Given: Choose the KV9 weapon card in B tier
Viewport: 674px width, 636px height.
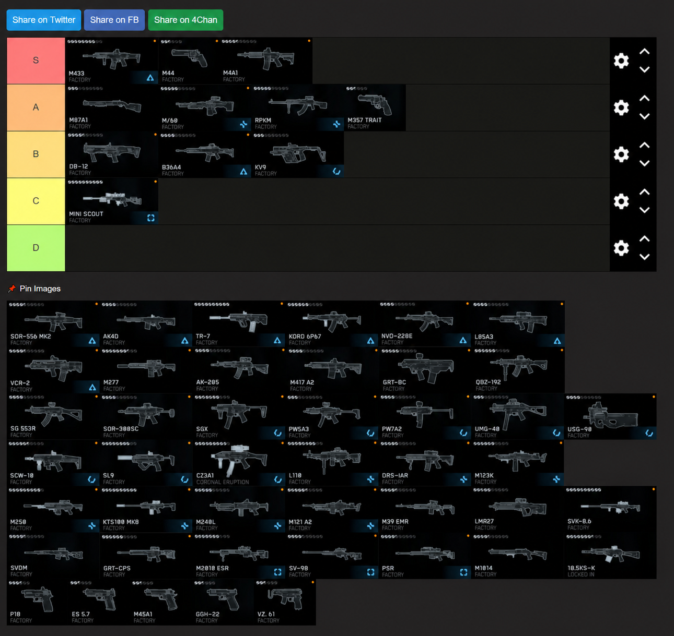Looking at the screenshot, I should (298, 154).
